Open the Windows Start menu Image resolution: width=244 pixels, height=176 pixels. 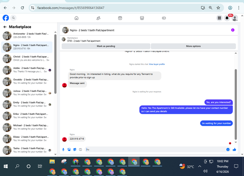6,166
